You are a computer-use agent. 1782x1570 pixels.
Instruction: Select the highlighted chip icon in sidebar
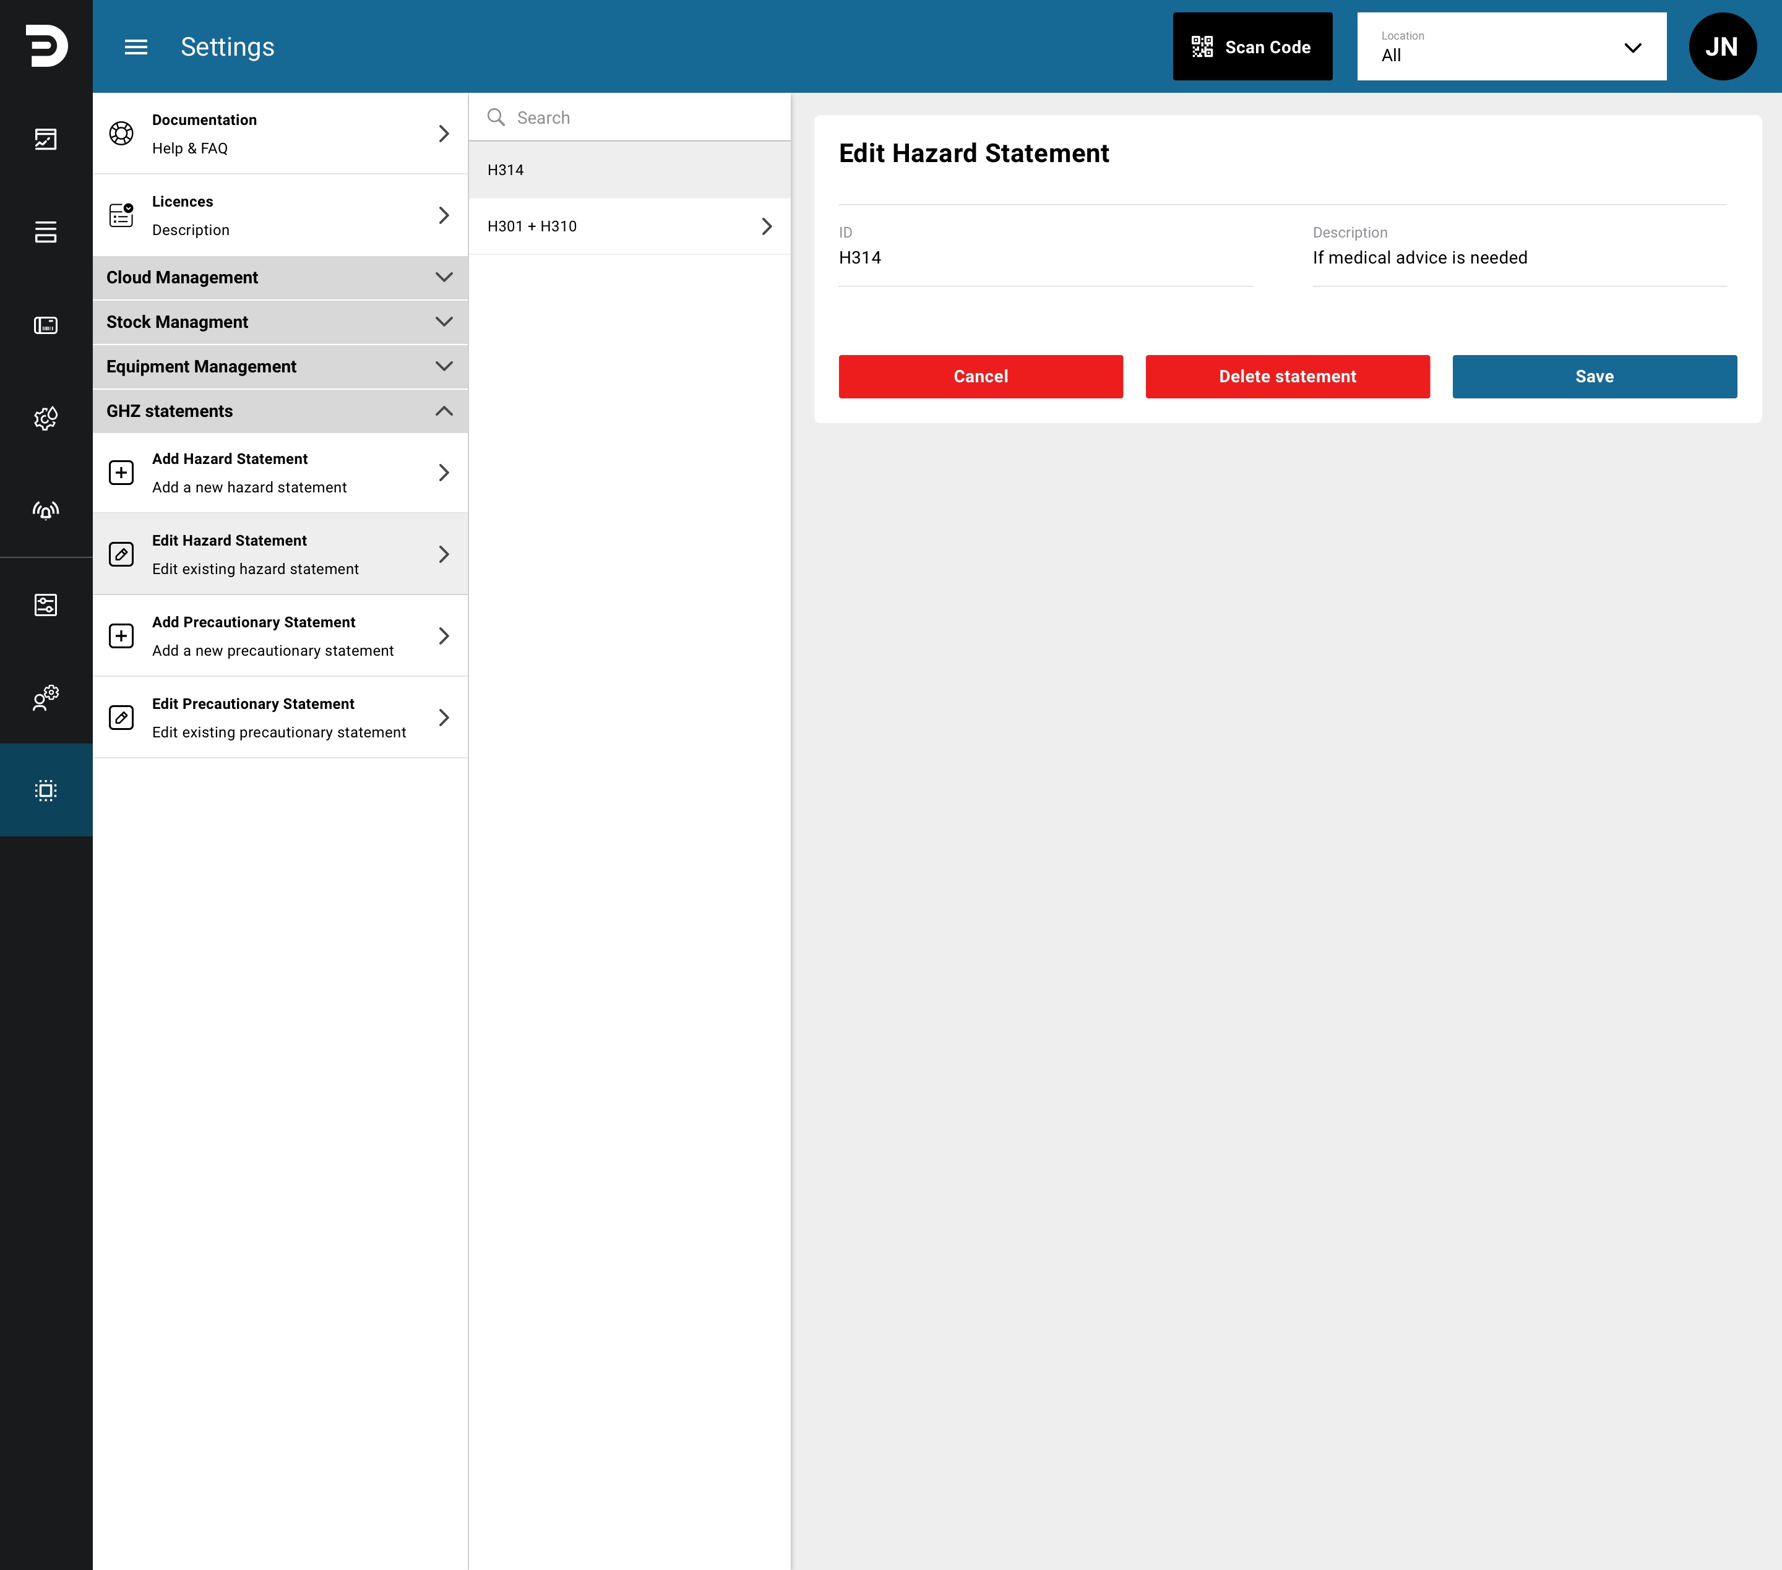pos(46,791)
